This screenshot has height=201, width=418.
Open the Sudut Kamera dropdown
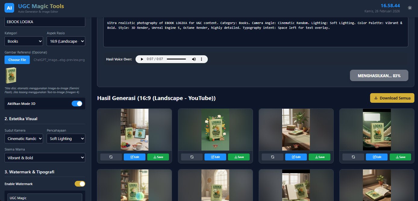(x=24, y=139)
